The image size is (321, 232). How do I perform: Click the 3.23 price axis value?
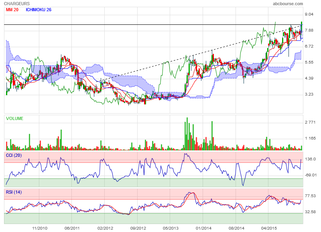[309, 94]
